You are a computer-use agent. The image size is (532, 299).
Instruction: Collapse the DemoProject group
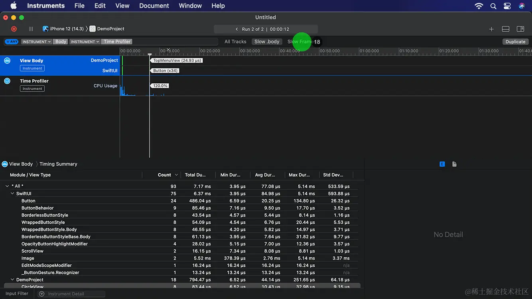(x=12, y=279)
